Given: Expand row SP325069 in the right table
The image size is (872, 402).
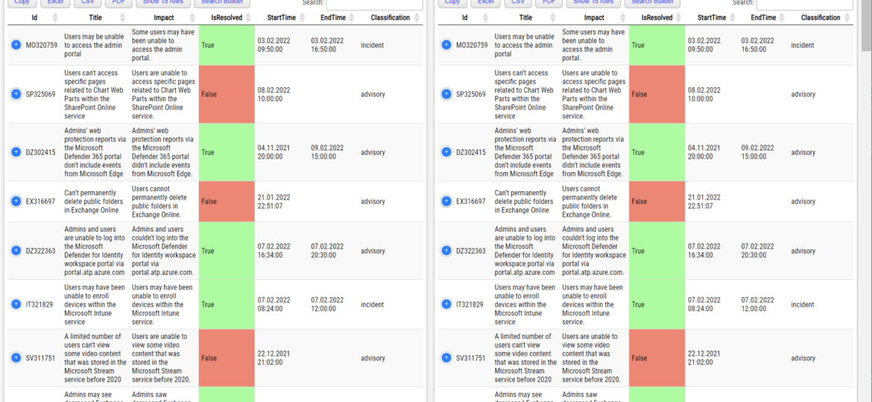Looking at the screenshot, I should point(446,95).
